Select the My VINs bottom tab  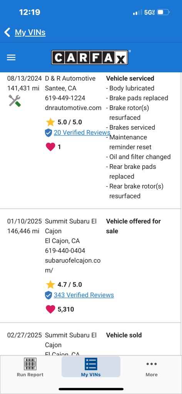tap(91, 367)
